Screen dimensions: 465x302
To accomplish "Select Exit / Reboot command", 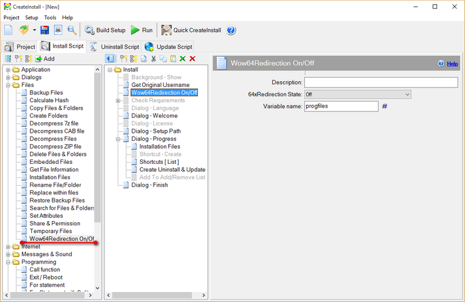I will pyautogui.click(x=46, y=277).
